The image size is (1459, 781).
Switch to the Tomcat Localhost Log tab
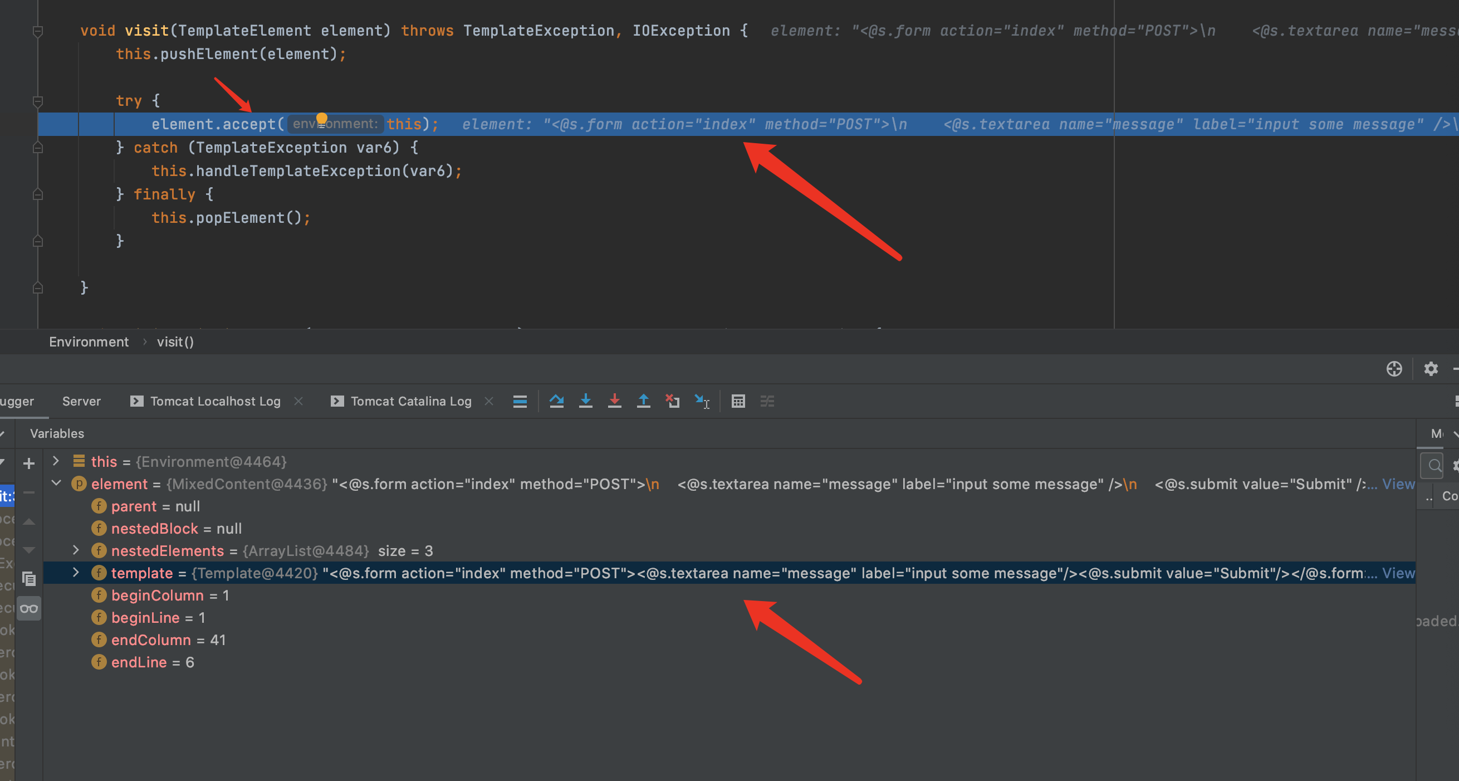(x=215, y=401)
